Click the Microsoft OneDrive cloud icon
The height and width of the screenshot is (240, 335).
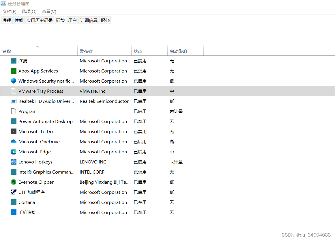click(x=14, y=142)
